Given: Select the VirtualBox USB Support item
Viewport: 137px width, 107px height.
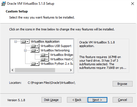Looking at the screenshot, I should click(56, 46).
